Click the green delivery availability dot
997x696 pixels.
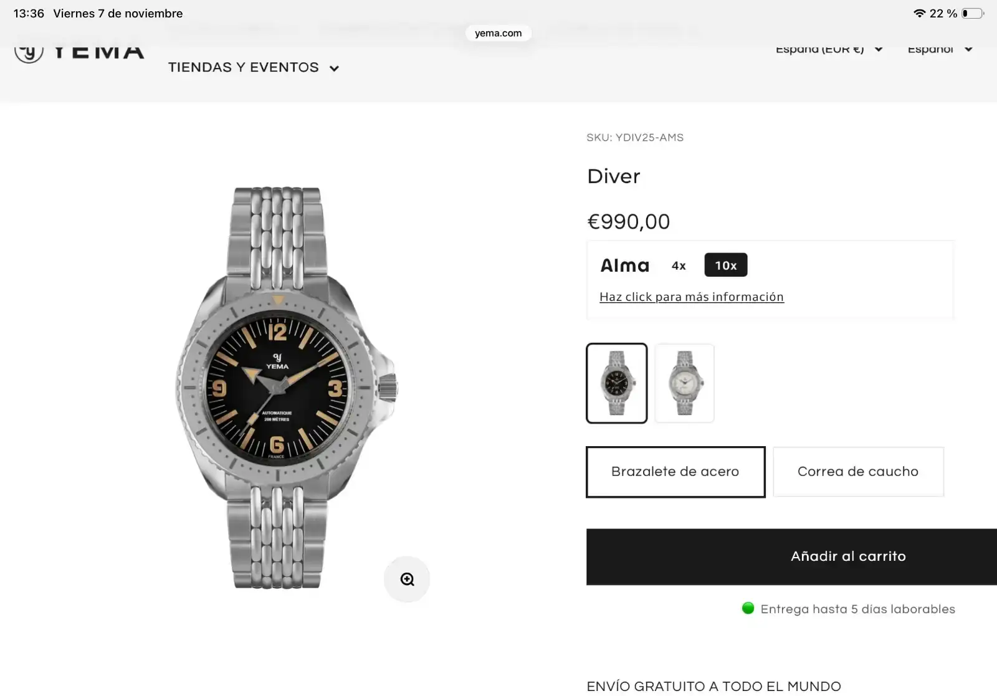[748, 608]
